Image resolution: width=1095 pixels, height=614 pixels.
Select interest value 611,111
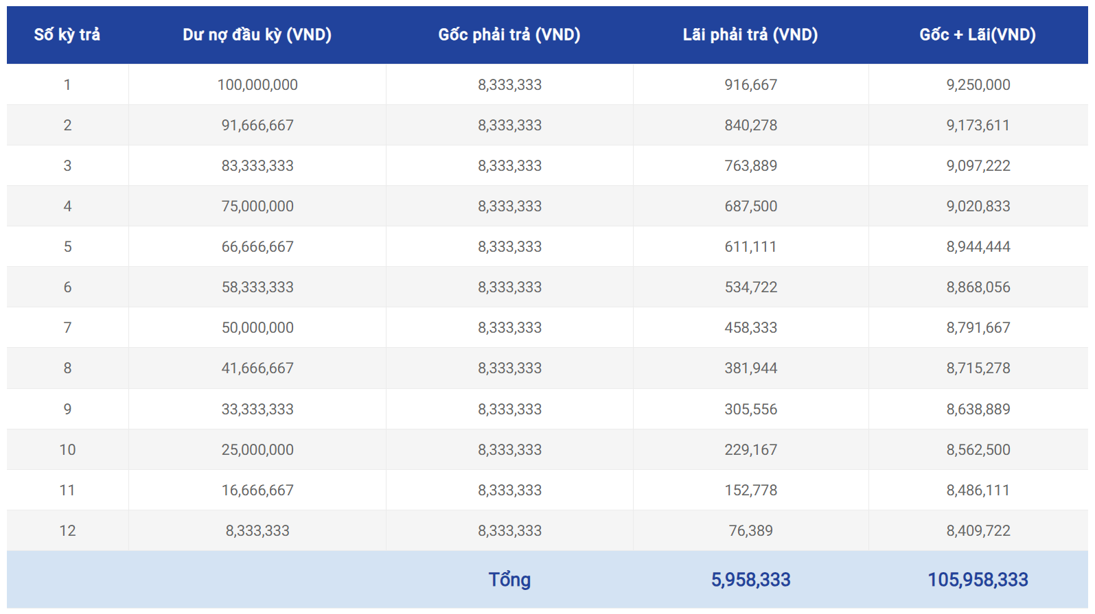point(751,246)
